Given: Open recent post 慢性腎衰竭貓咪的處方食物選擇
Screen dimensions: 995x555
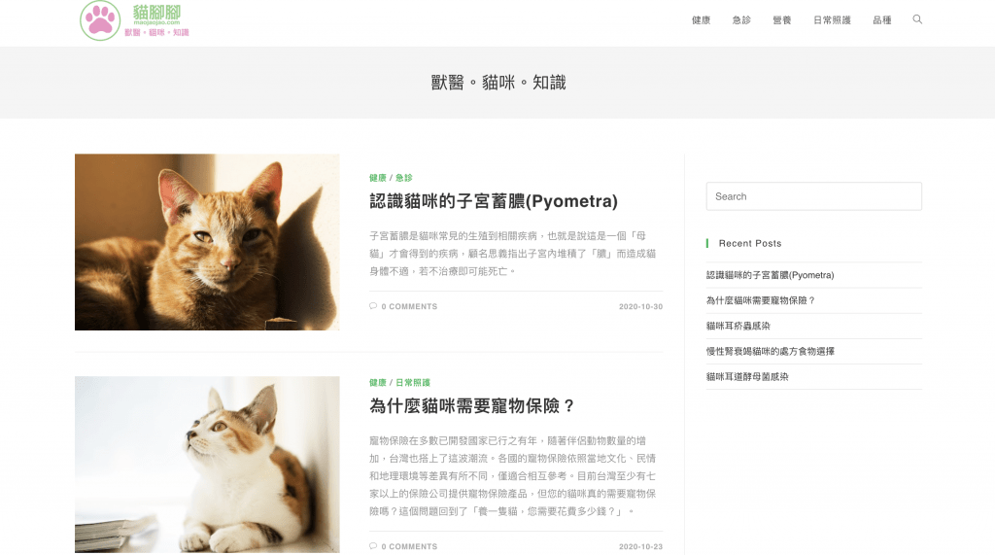Looking at the screenshot, I should [x=771, y=351].
